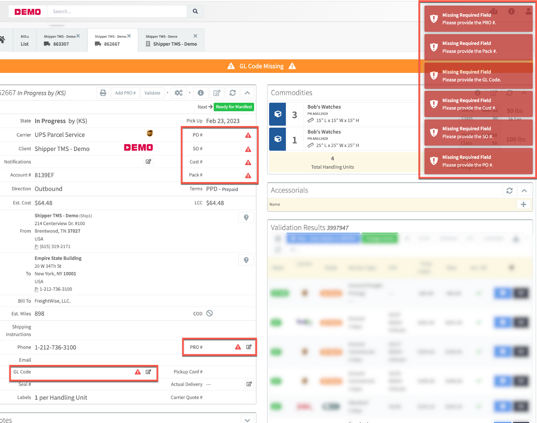Click the PO # warning icon
This screenshot has width=537, height=423.
248,135
